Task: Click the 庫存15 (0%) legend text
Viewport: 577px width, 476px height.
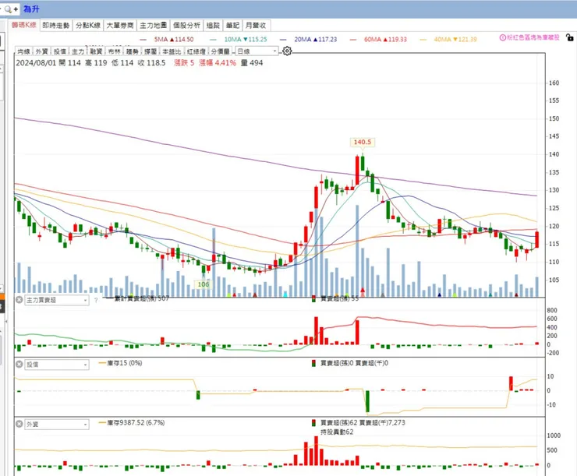Action: (x=125, y=363)
